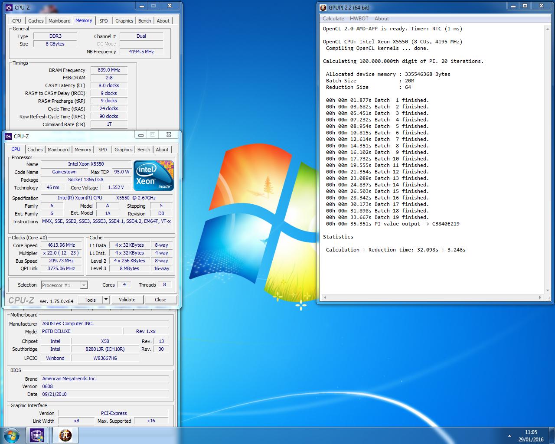Click processor name Intel Xeon X5550
The height and width of the screenshot is (444, 555).
pyautogui.click(x=85, y=164)
